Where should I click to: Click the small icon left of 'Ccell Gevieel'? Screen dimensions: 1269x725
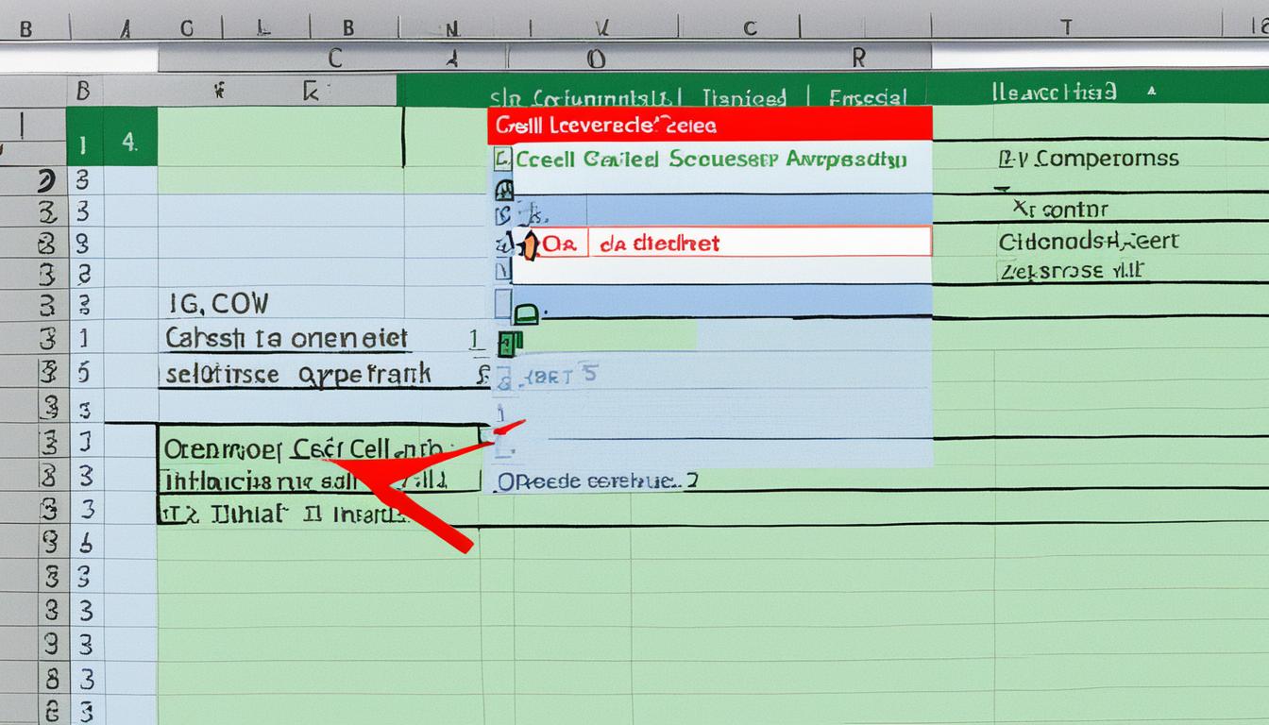(502, 159)
